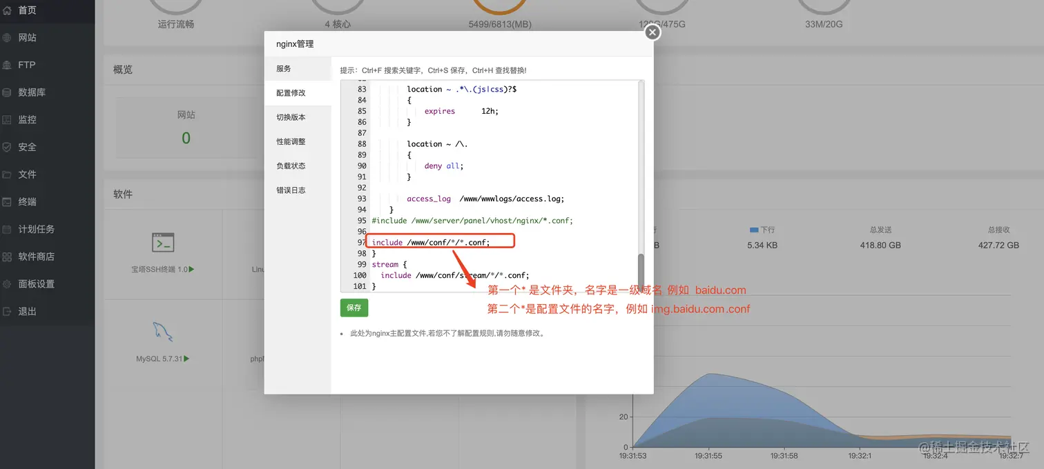The image size is (1044, 469).
Task: Click the 软件商店 grid icon in sidebar
Action: tap(8, 257)
